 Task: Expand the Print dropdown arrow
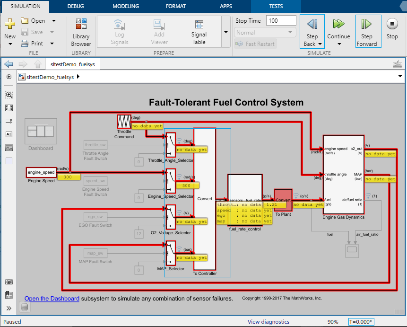coord(52,44)
